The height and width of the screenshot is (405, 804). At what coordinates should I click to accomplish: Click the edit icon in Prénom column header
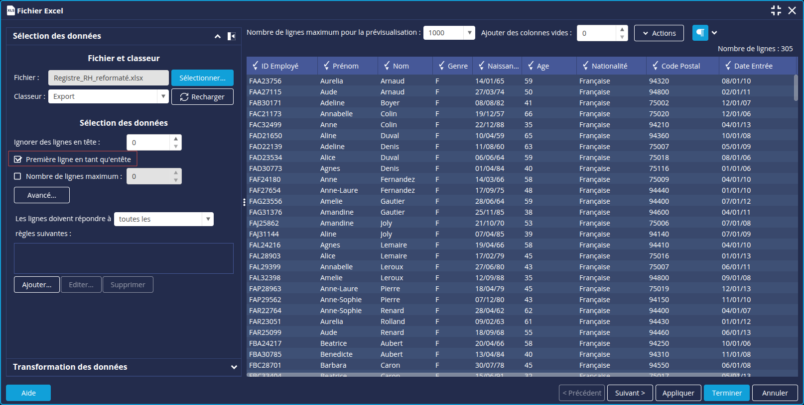[x=326, y=66]
